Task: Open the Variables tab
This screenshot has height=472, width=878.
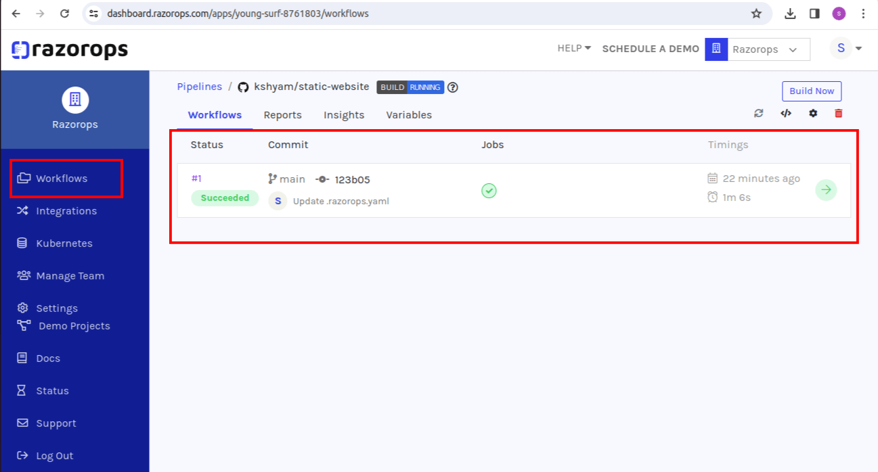Action: [408, 115]
